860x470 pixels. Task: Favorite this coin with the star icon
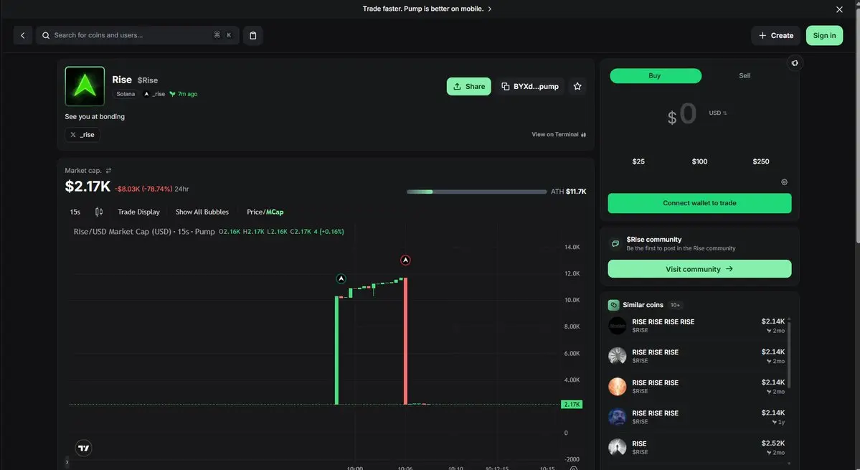[x=577, y=86]
